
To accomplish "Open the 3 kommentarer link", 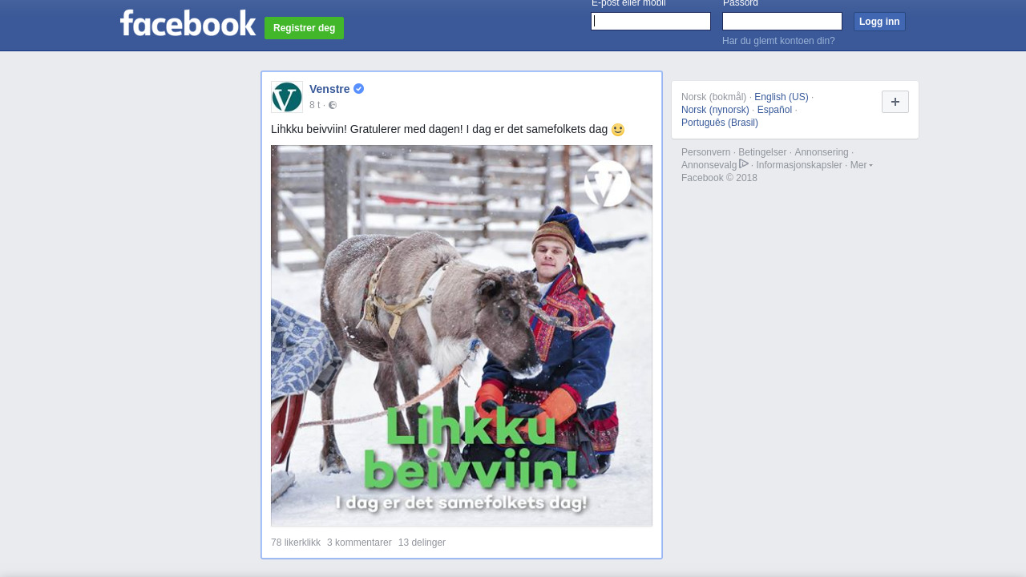I will point(359,543).
